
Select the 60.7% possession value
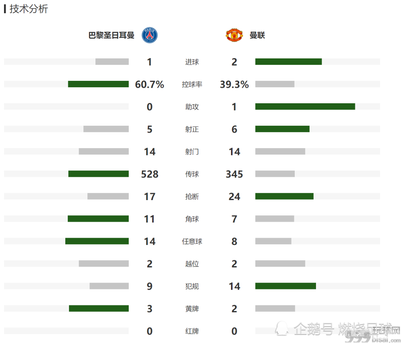click(x=150, y=84)
